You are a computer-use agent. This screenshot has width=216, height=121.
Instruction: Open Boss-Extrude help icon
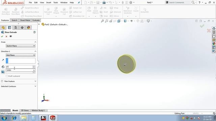pos(34,32)
